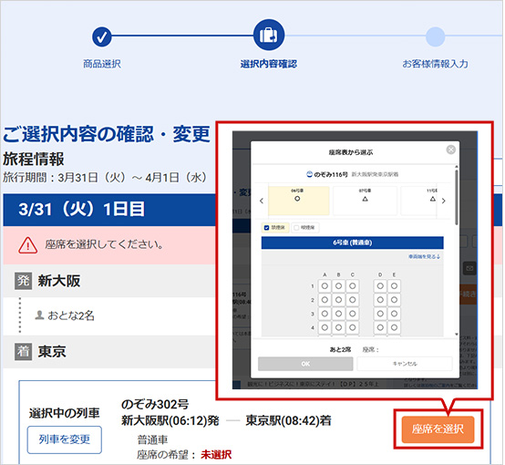Click the キャンセル button in seat dialog

tap(405, 364)
